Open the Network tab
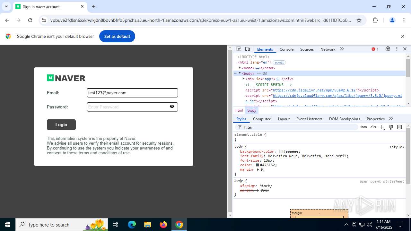 tap(328, 49)
